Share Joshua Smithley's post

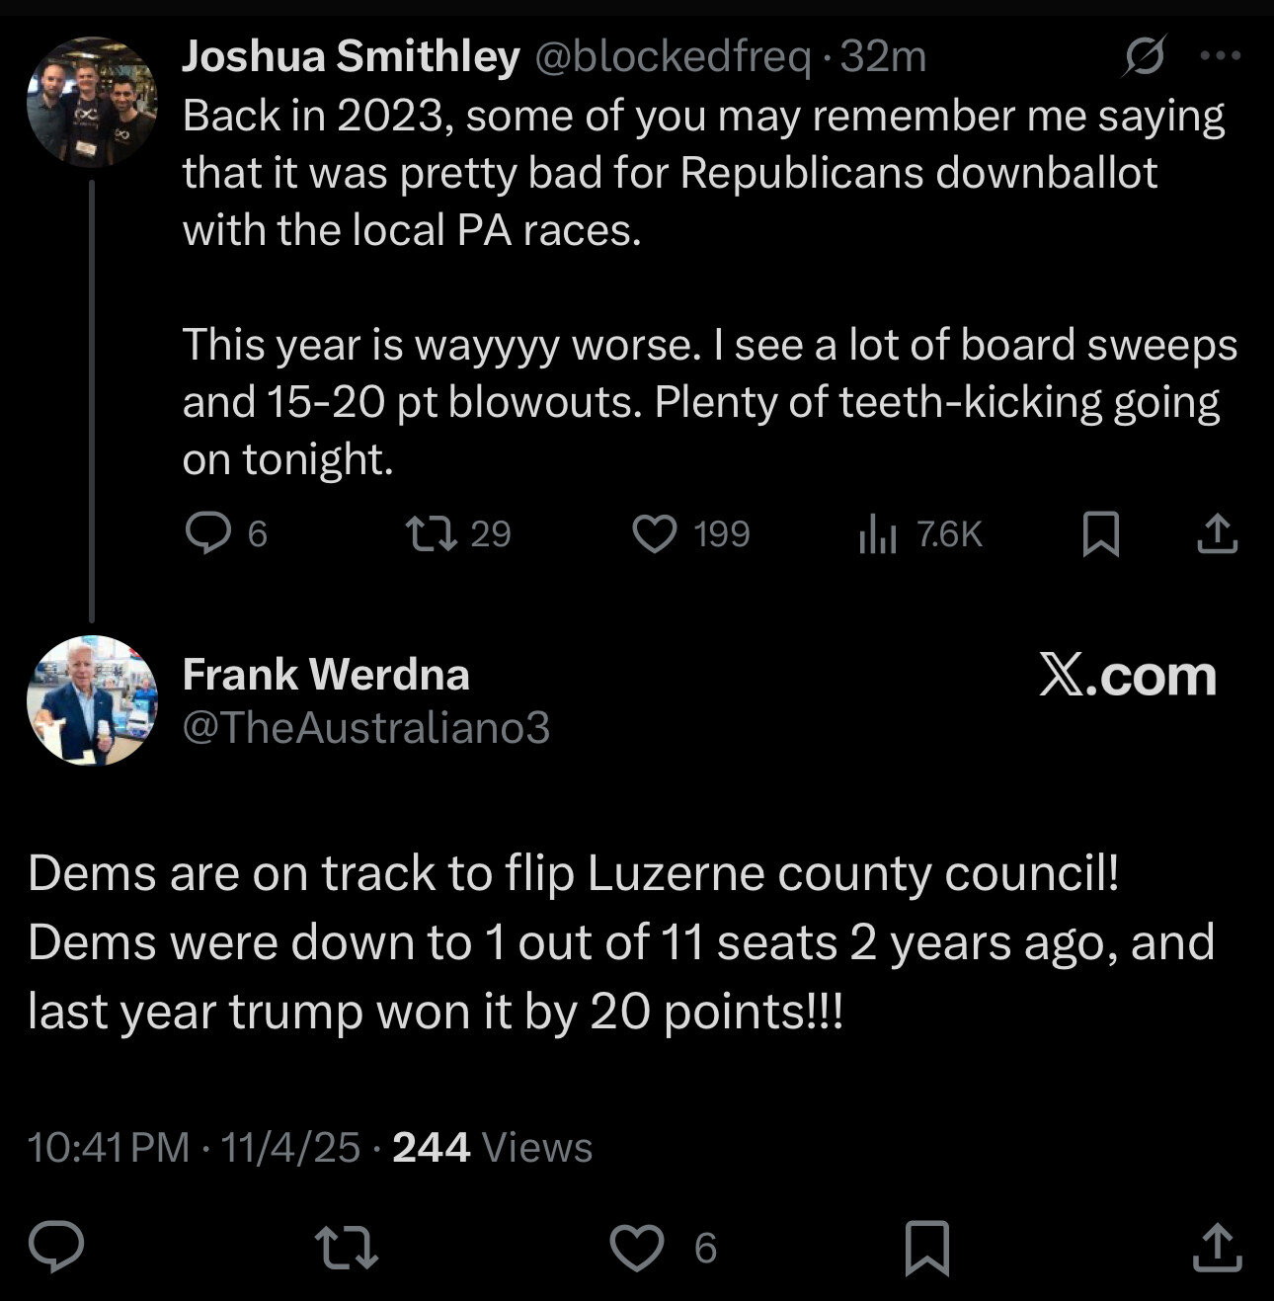pyautogui.click(x=1217, y=534)
